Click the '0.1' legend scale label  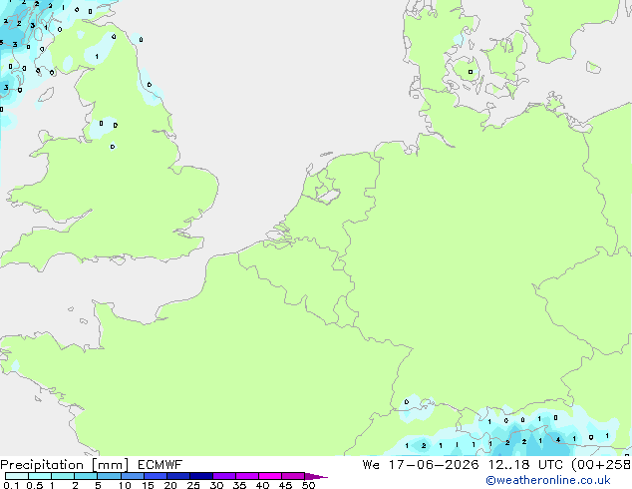tap(11, 485)
